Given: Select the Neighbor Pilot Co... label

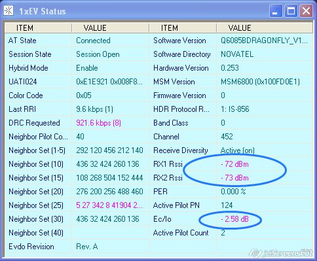Looking at the screenshot, I should (x=39, y=137).
